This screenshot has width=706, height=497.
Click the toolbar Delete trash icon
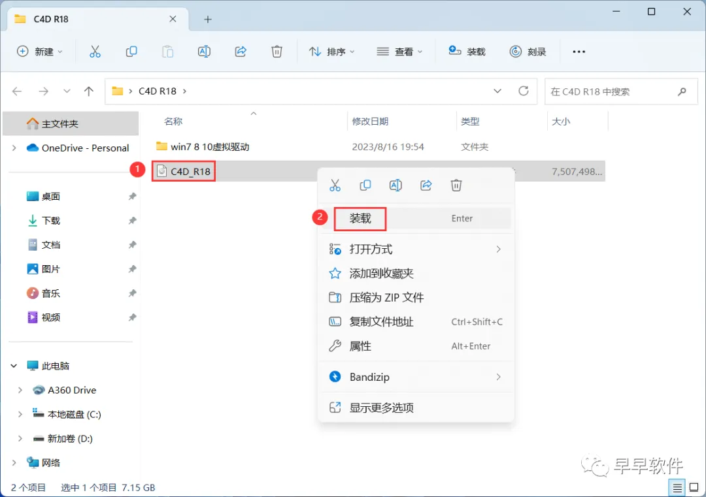point(277,52)
